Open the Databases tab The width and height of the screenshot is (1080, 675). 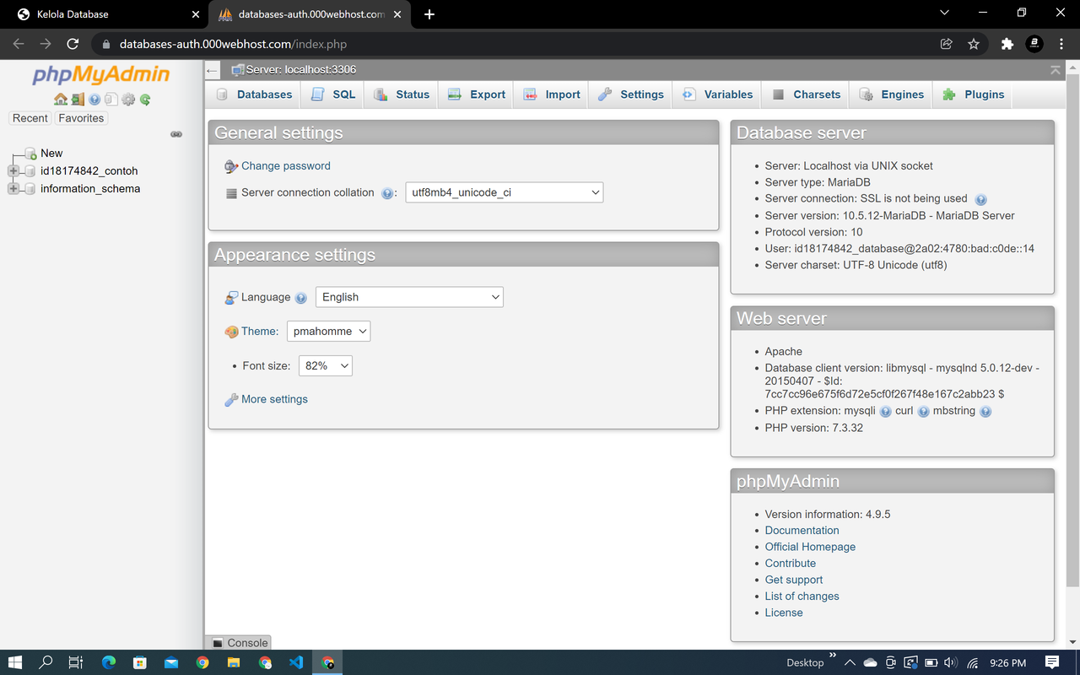click(x=254, y=94)
